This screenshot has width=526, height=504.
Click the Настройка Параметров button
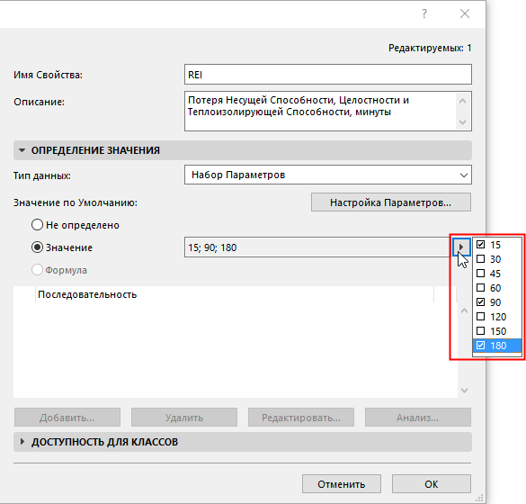tap(391, 202)
